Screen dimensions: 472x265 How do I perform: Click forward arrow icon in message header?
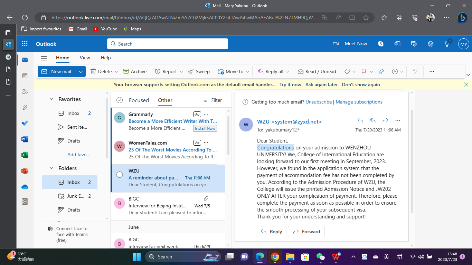(385, 120)
